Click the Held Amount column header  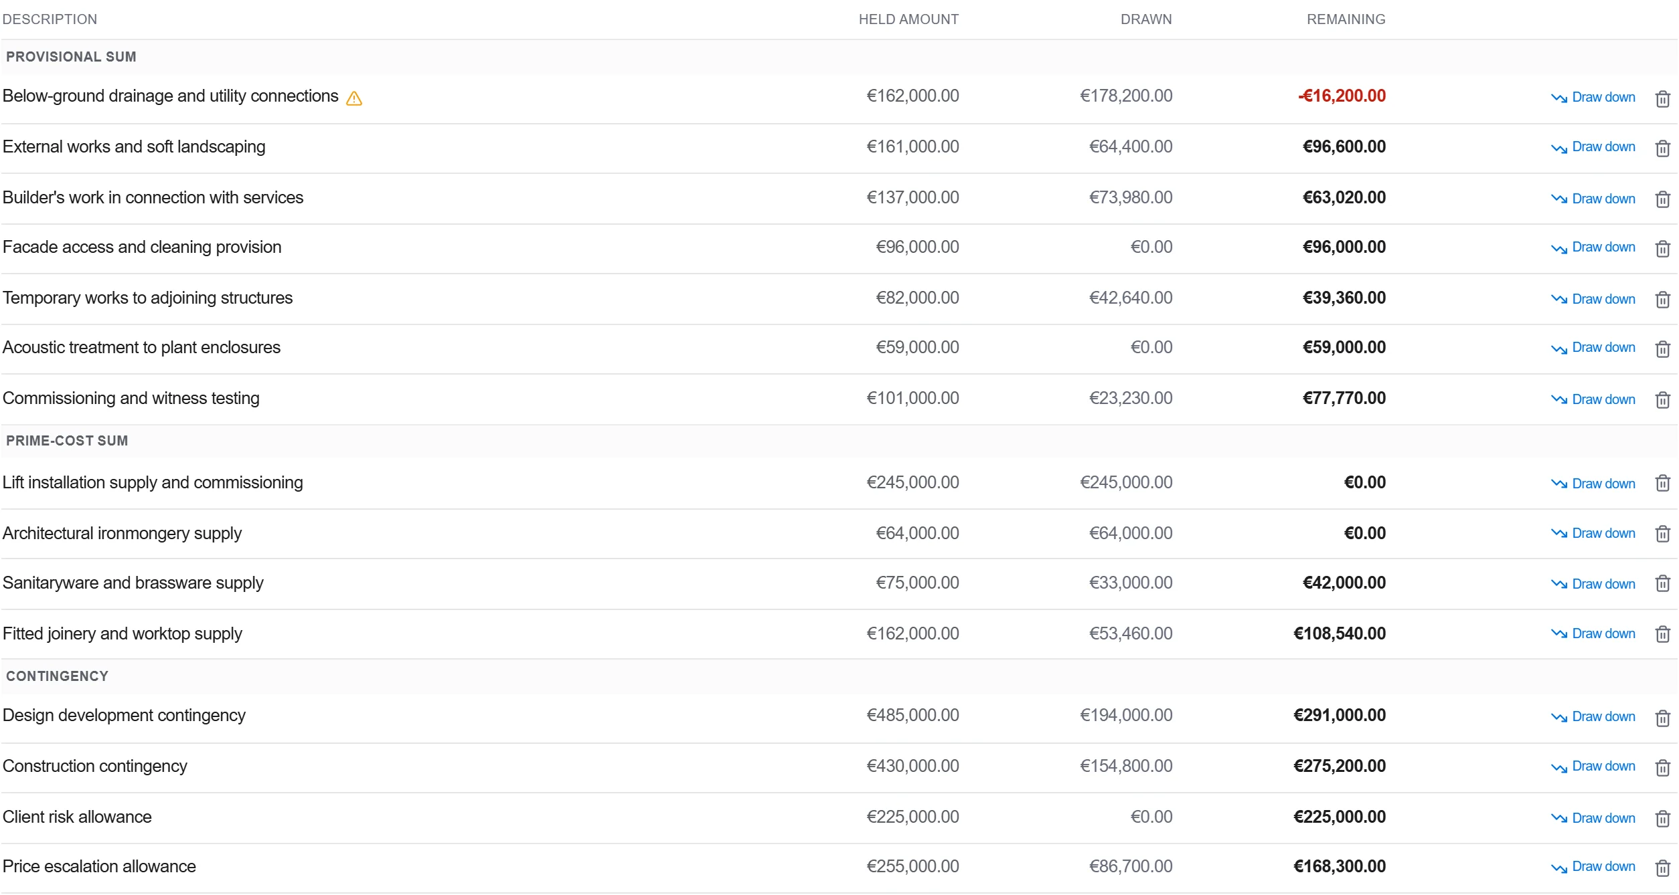click(x=908, y=19)
